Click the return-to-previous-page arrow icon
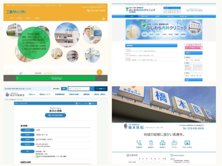This screenshot has width=222, height=166. tap(77, 103)
